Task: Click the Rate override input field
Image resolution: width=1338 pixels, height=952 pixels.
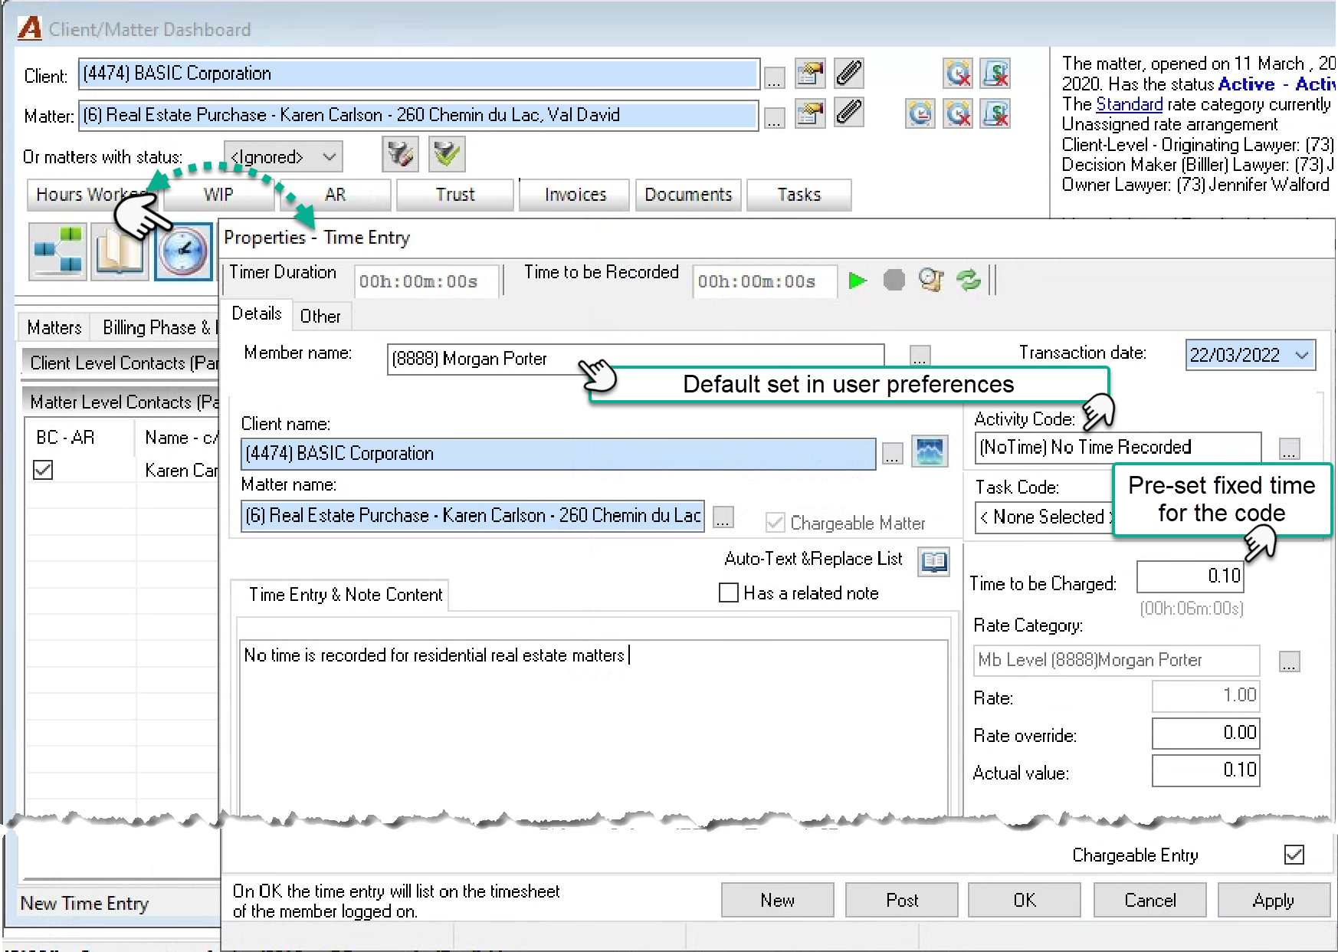Action: point(1206,733)
